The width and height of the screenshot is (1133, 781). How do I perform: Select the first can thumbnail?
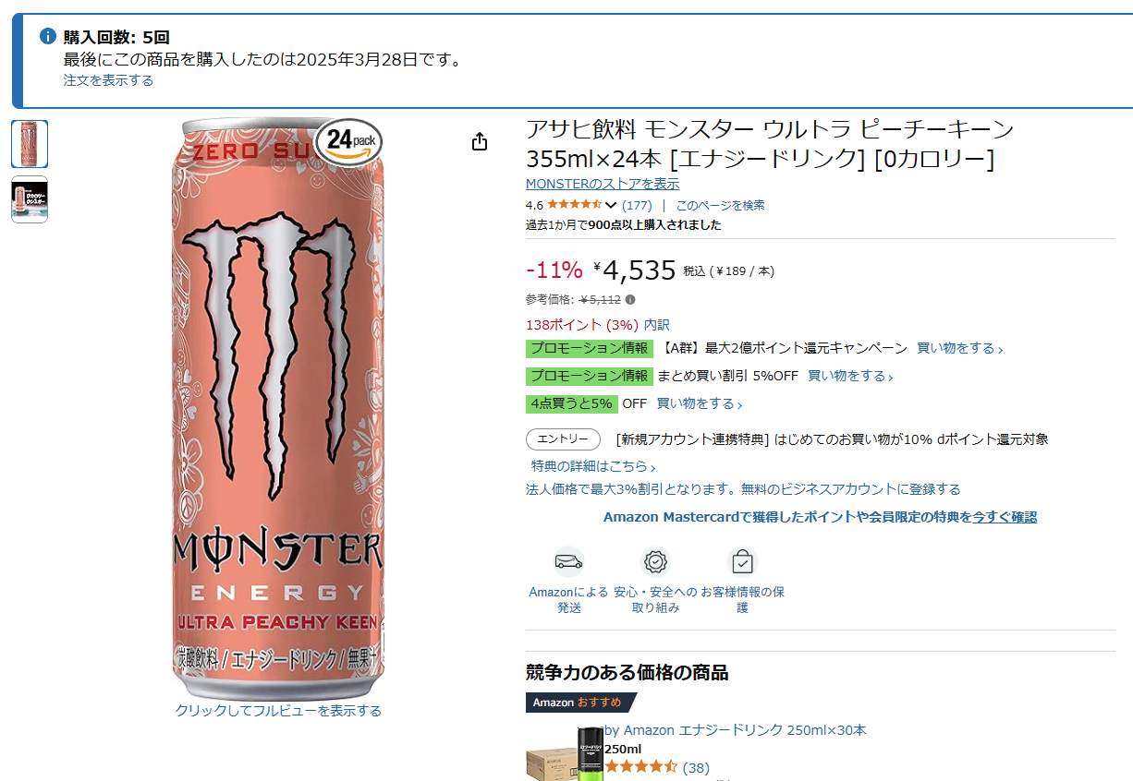click(x=30, y=144)
